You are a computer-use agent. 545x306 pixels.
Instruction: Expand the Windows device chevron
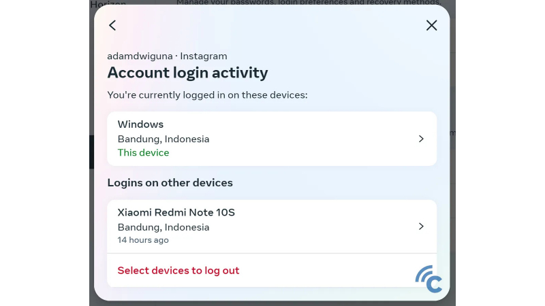[421, 139]
